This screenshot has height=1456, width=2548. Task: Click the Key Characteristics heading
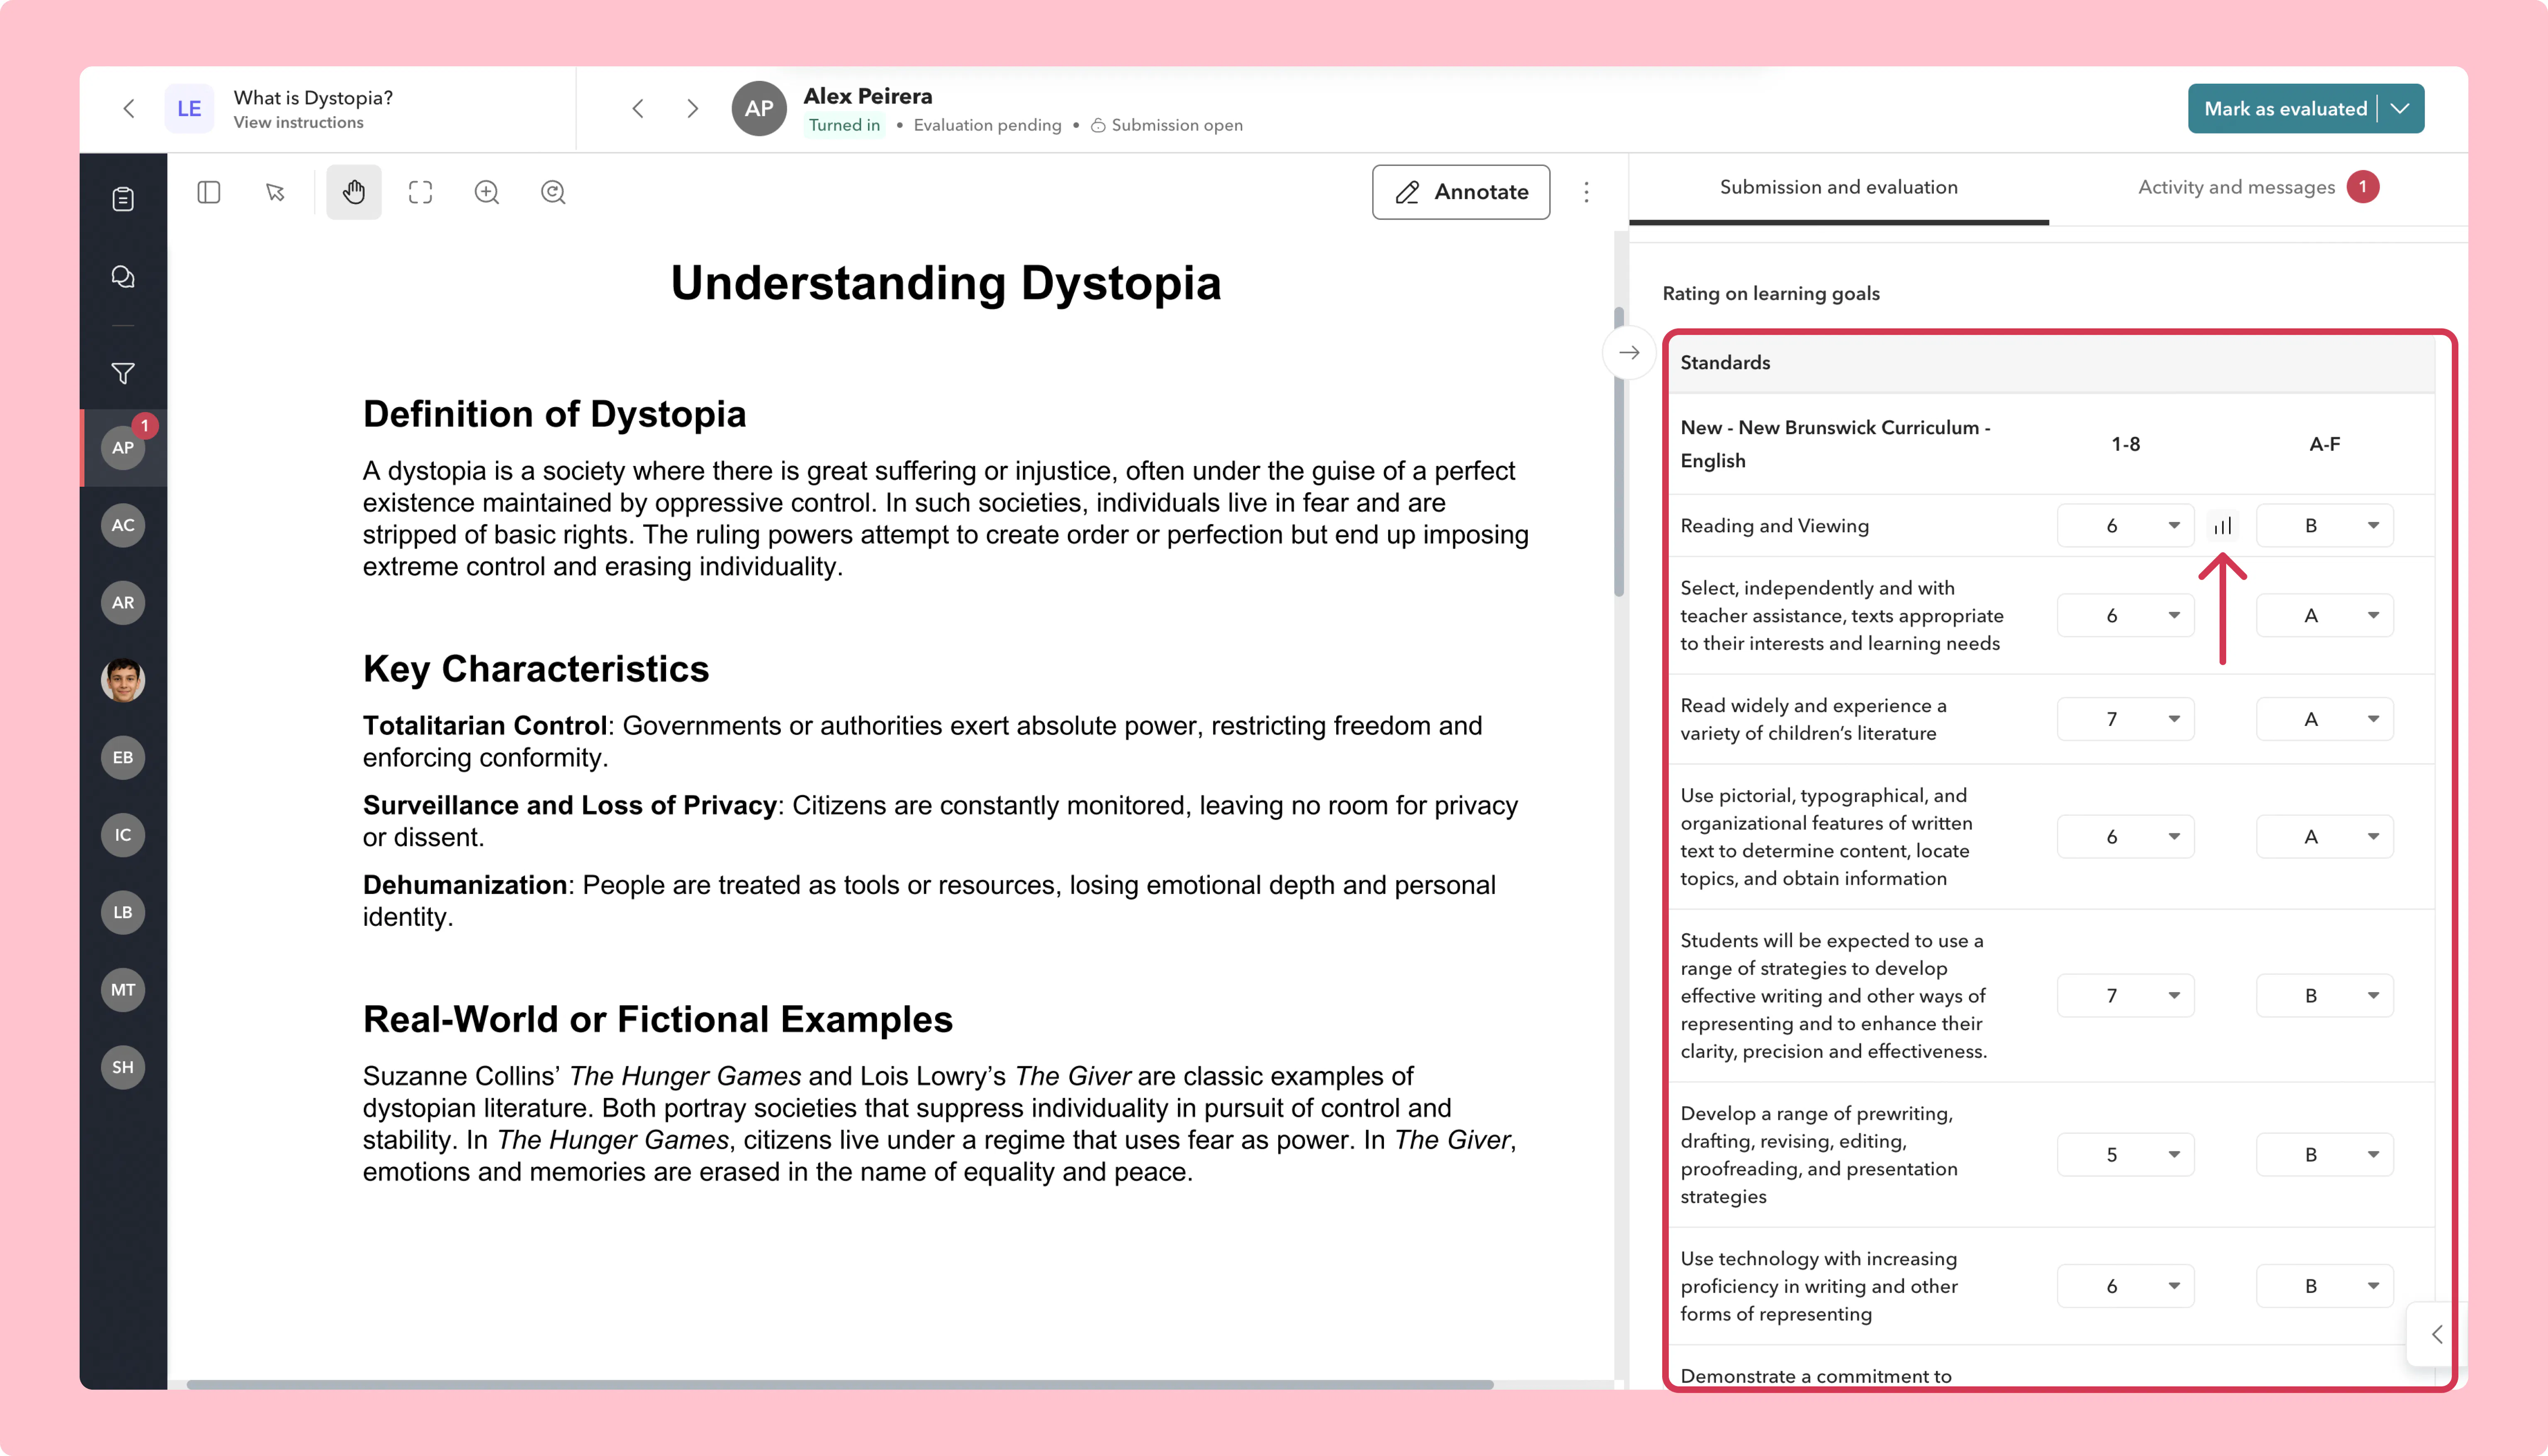point(536,669)
